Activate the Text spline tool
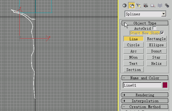172x111 pixels. pyautogui.click(x=133, y=63)
